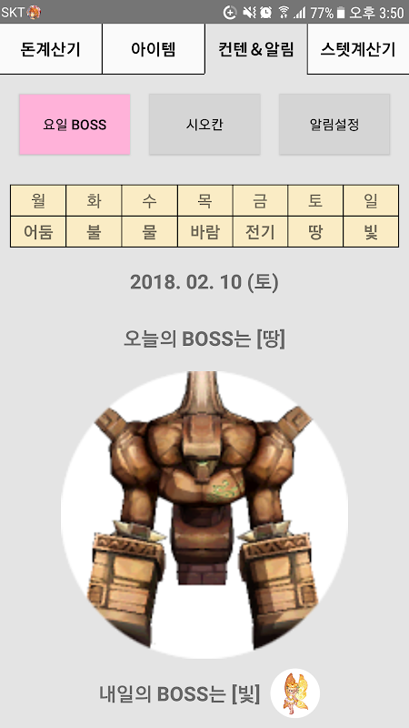Select the 월 day cell
Image resolution: width=409 pixels, height=728 pixels.
(x=38, y=201)
